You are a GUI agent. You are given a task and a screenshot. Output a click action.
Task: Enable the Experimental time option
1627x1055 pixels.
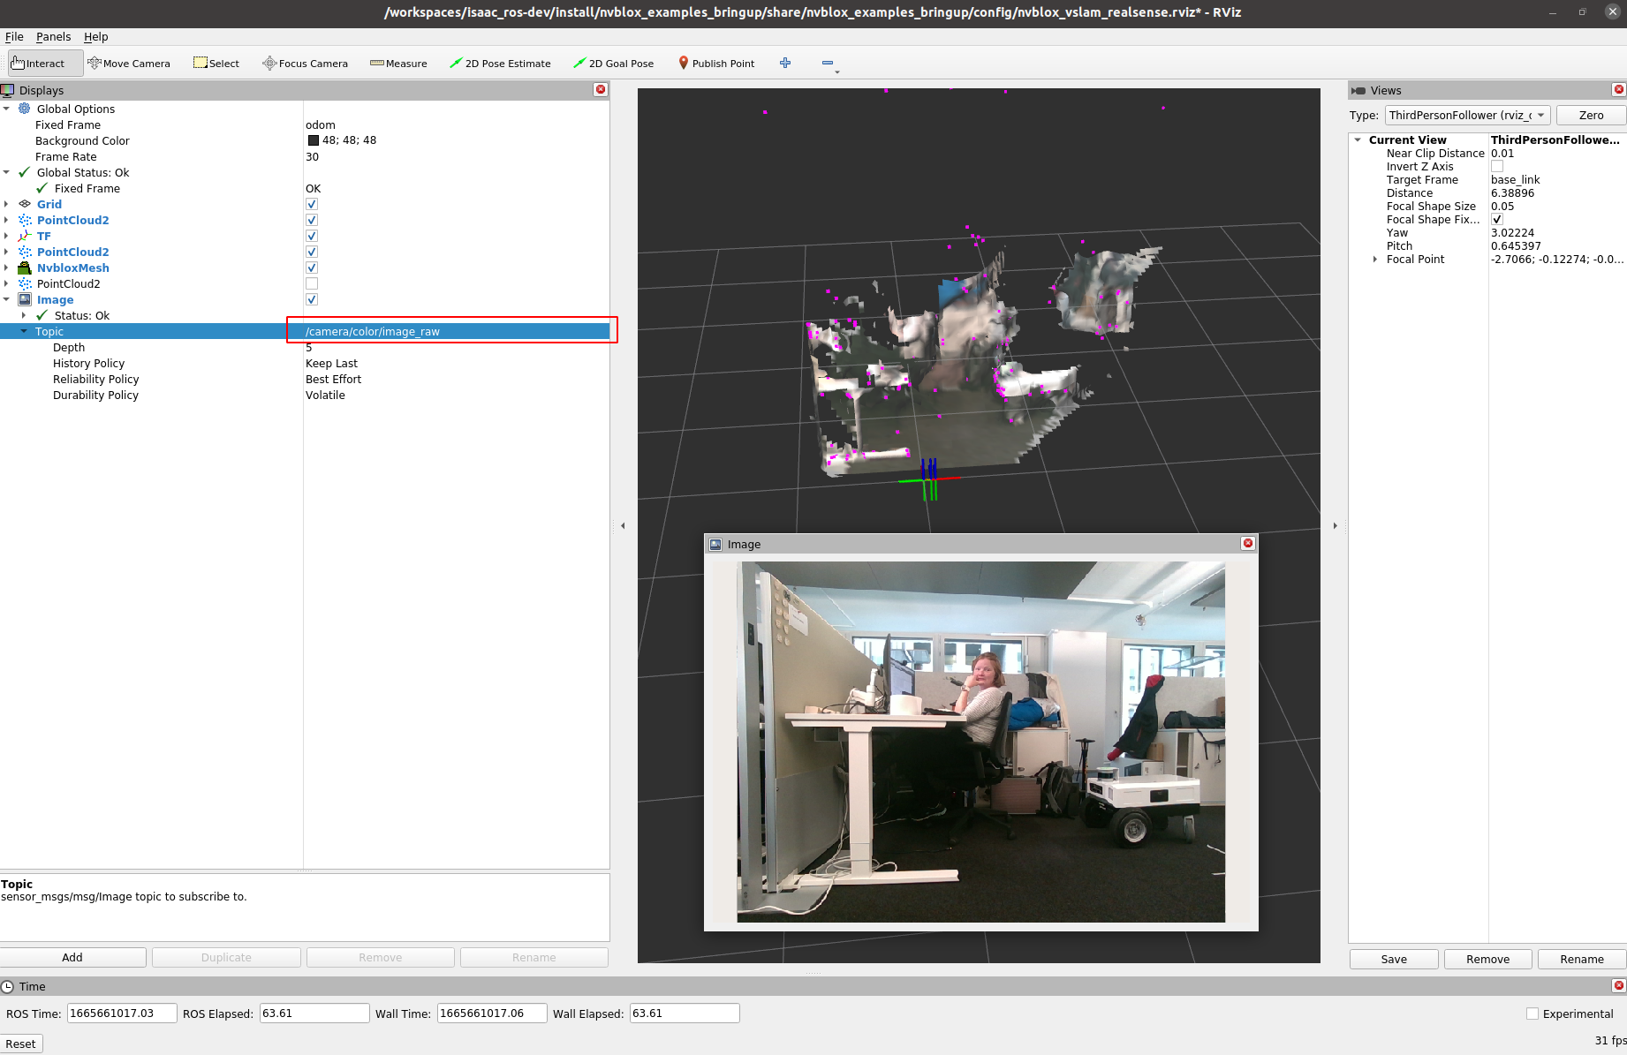[x=1532, y=1013]
